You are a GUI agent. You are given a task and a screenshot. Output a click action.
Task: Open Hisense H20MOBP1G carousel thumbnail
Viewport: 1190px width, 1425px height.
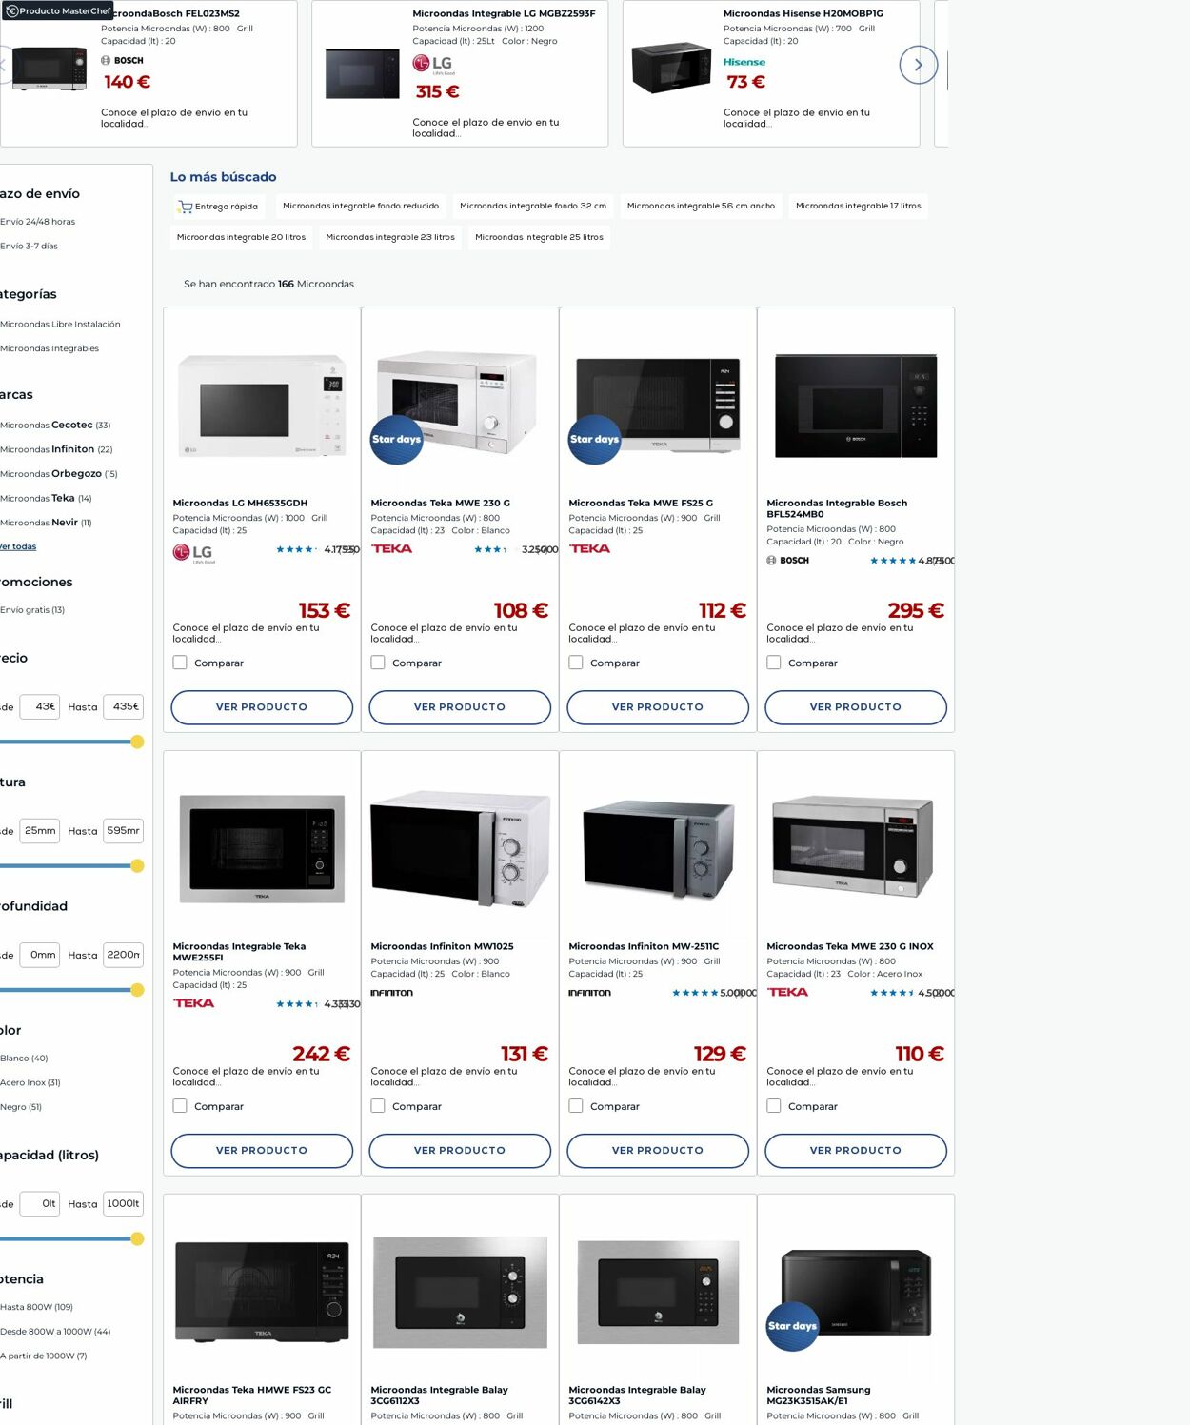[671, 68]
